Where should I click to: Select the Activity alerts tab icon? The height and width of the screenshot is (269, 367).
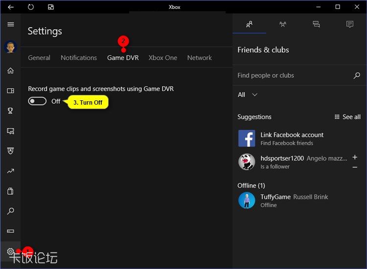click(x=350, y=24)
